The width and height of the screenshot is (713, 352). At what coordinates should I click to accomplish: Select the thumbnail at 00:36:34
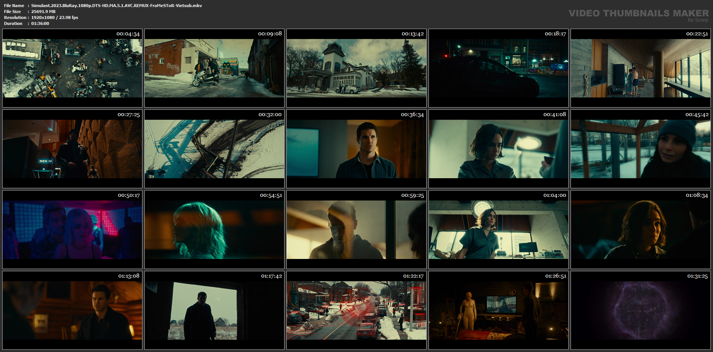[356, 149]
